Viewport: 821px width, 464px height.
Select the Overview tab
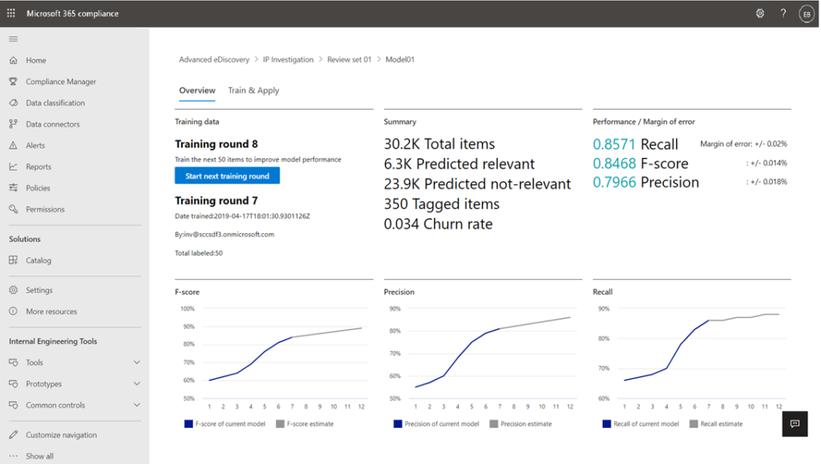pos(196,91)
